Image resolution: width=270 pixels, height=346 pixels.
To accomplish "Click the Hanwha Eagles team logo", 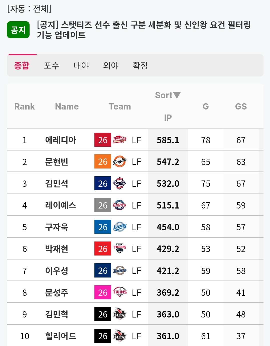I will [x=120, y=161].
